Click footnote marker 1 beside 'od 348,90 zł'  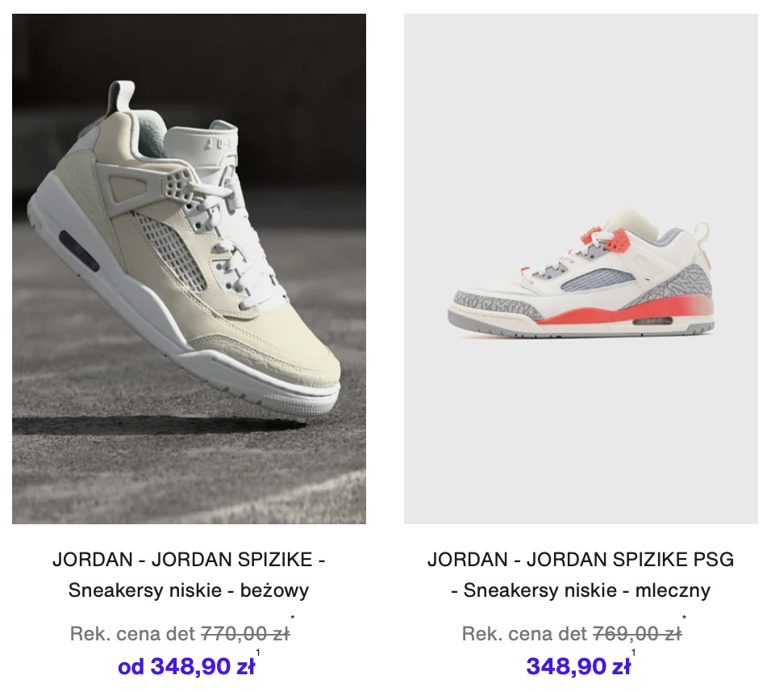[257, 652]
